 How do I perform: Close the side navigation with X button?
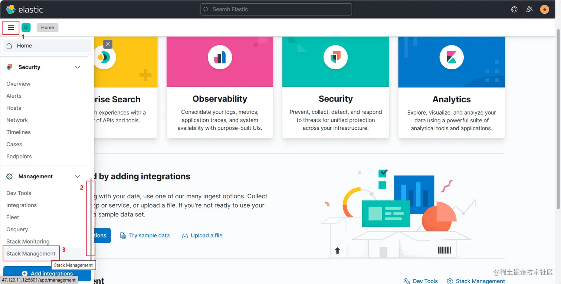tap(108, 44)
